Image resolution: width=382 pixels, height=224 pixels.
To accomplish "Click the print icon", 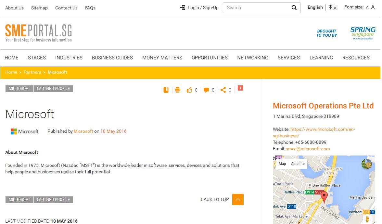I will 178,90.
